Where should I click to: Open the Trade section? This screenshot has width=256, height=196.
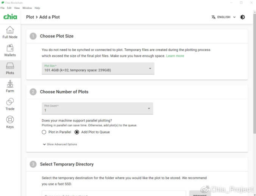click(x=10, y=104)
